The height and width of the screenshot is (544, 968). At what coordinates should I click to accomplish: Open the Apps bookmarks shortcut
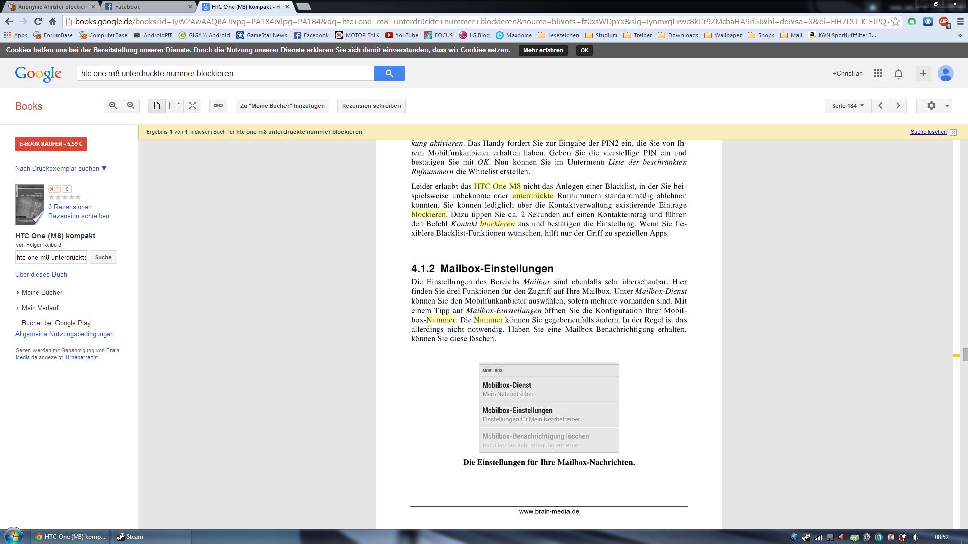click(x=16, y=35)
